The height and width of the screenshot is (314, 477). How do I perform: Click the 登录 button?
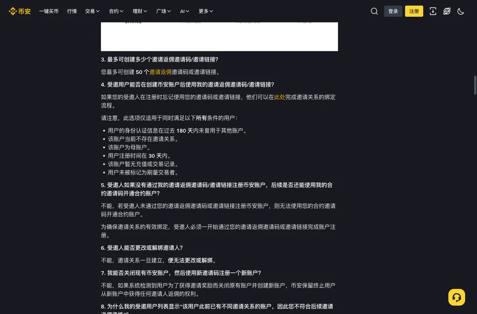tap(393, 11)
